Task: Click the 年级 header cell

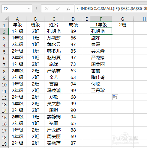Action: click(17, 25)
